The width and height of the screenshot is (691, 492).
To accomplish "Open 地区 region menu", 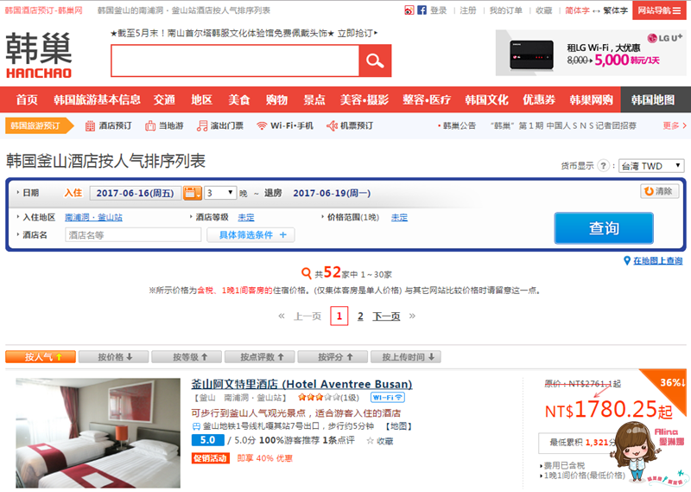I will coord(202,99).
